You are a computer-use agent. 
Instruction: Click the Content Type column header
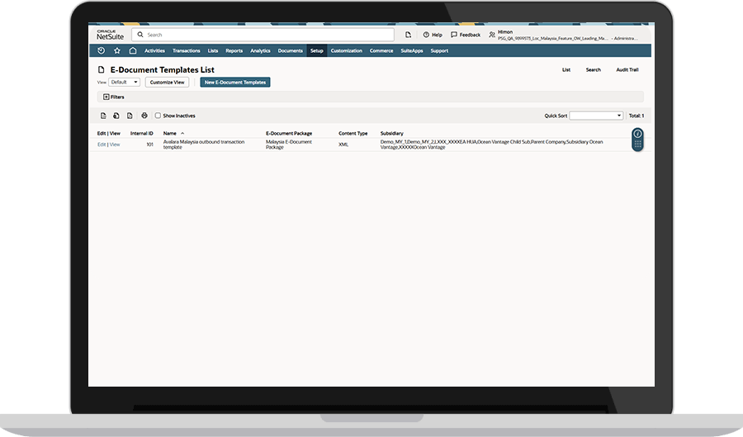click(353, 133)
